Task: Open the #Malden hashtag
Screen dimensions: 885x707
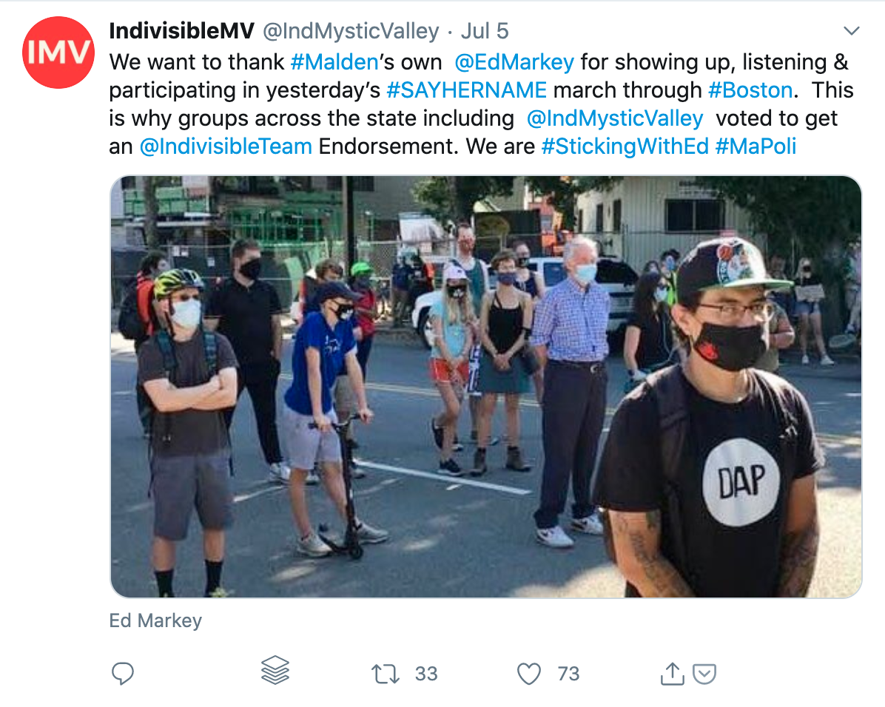Action: tap(334, 62)
